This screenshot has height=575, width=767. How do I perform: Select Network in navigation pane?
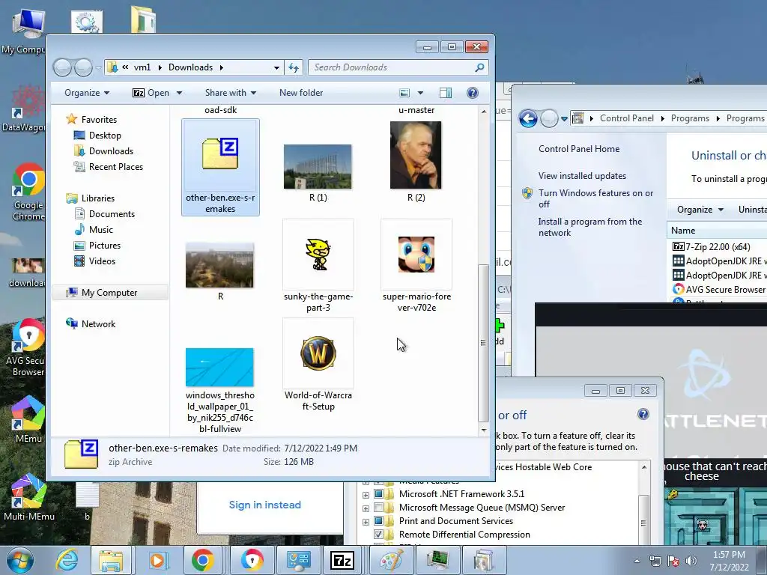98,323
